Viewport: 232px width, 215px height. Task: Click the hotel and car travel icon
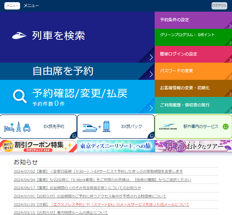point(17,127)
